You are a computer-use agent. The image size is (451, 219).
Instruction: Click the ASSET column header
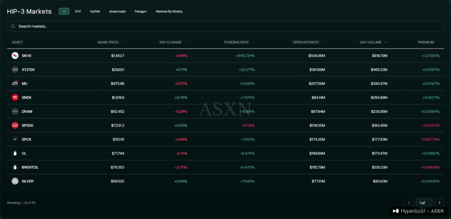point(17,42)
